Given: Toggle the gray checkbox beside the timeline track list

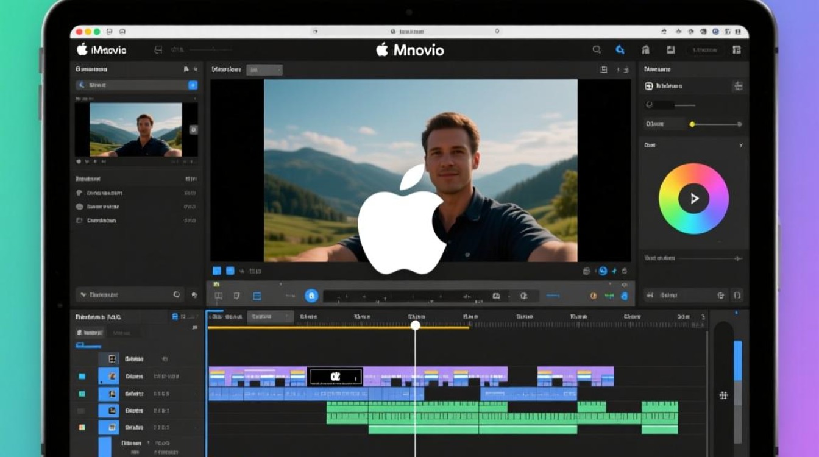Looking at the screenshot, I should point(81,411).
